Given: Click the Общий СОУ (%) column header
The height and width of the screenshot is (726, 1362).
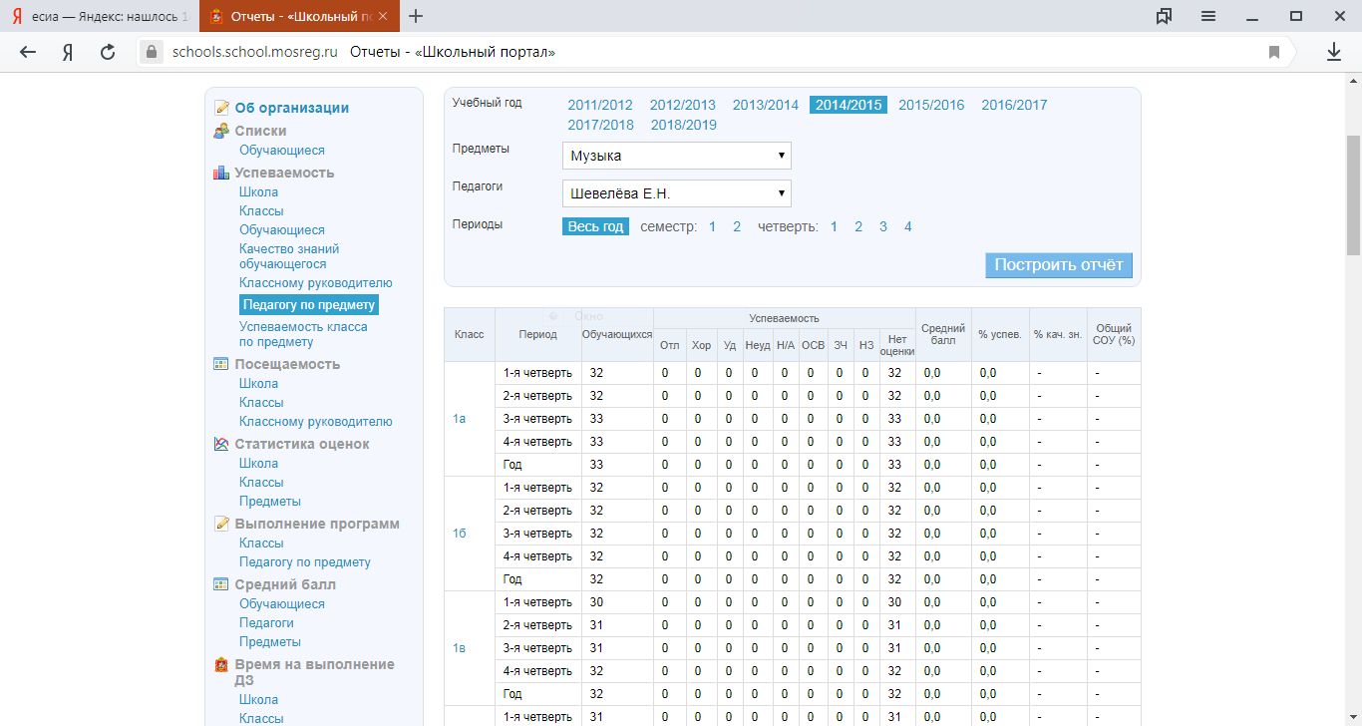Looking at the screenshot, I should point(1114,334).
